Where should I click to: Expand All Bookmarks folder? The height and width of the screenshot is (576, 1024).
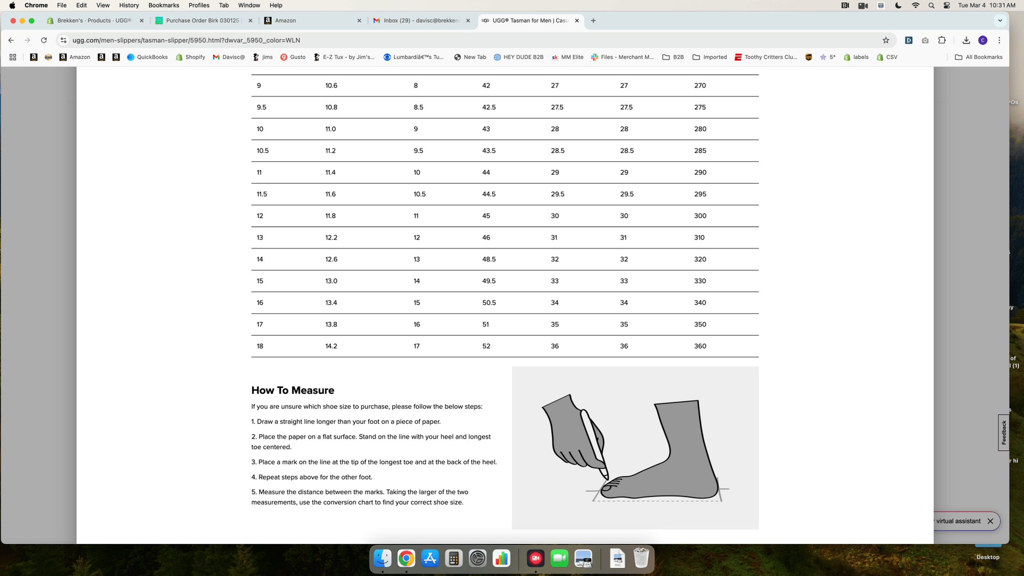pos(978,57)
